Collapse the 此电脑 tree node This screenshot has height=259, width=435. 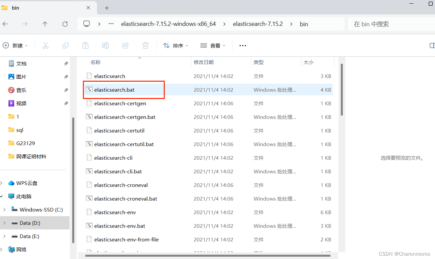tap(2, 196)
